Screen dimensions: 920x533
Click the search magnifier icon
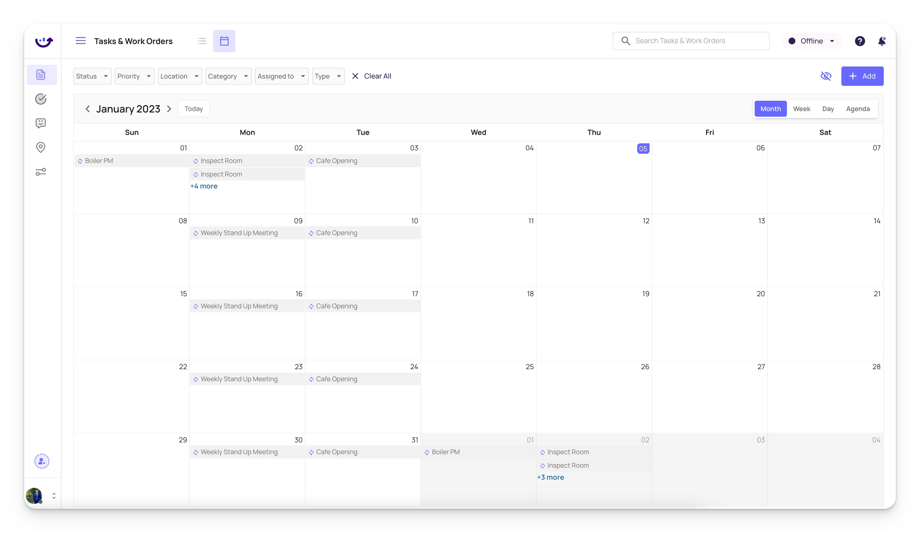(x=625, y=41)
